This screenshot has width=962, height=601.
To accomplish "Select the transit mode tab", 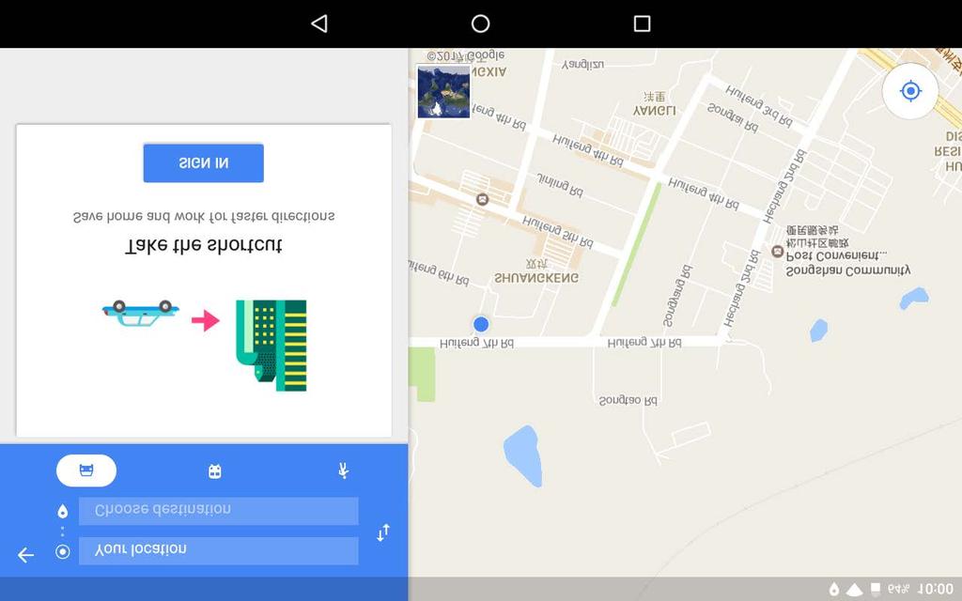I will click(x=215, y=471).
